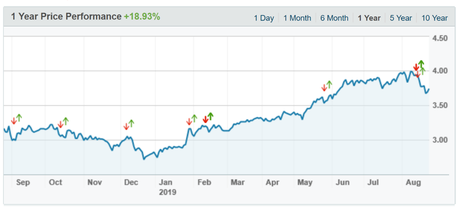This screenshot has width=460, height=209.
Task: Select the 6 Month tab
Action: pyautogui.click(x=334, y=18)
